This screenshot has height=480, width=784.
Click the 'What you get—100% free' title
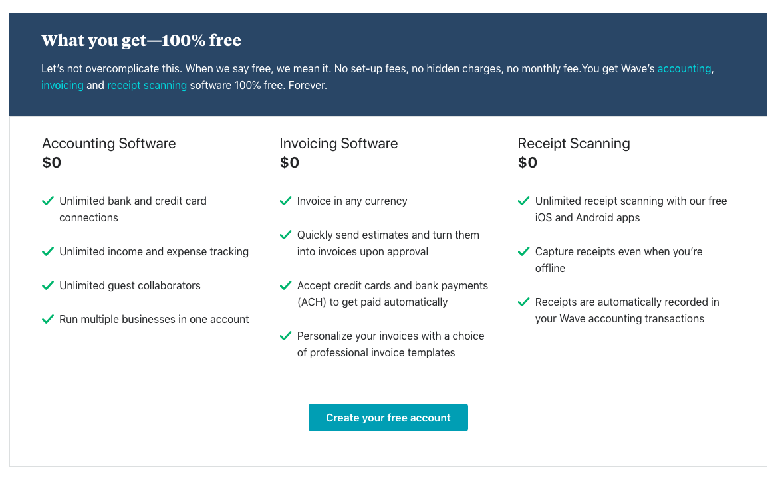tap(141, 40)
